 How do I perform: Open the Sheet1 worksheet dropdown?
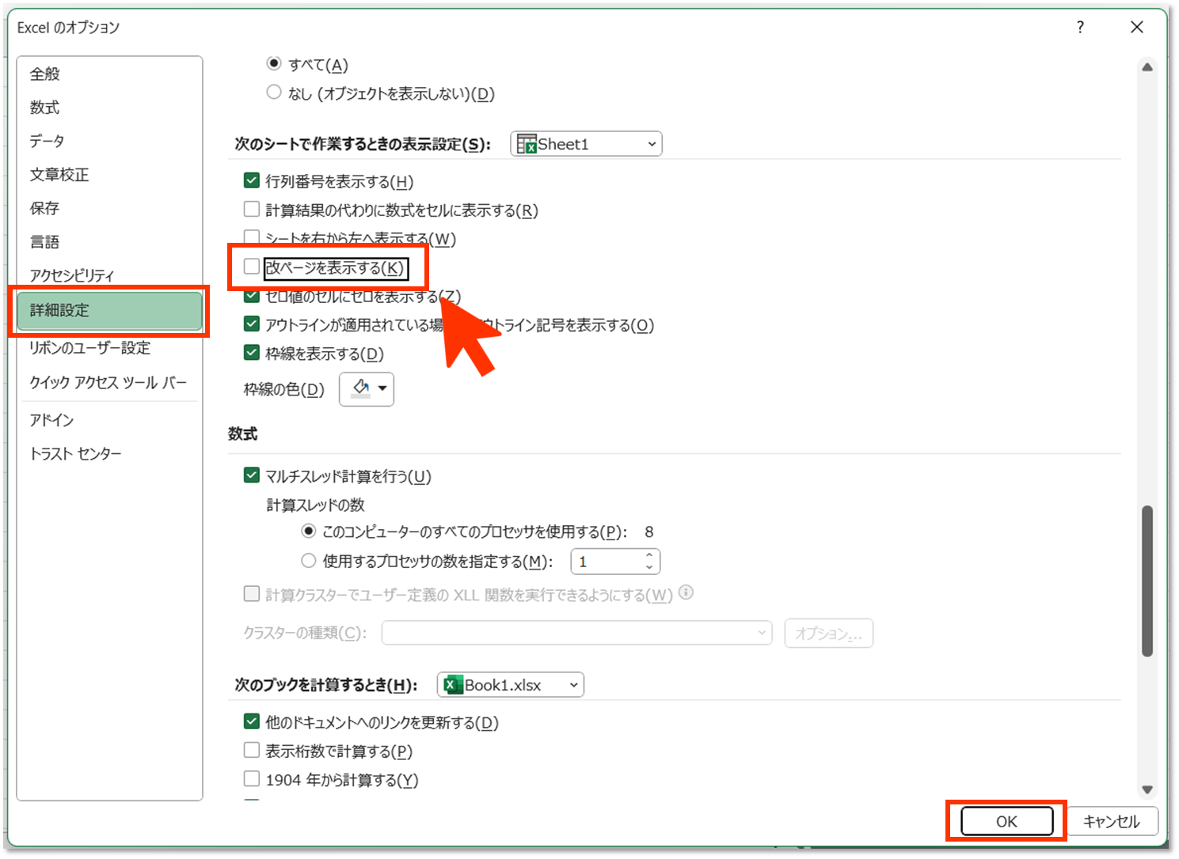coord(586,144)
